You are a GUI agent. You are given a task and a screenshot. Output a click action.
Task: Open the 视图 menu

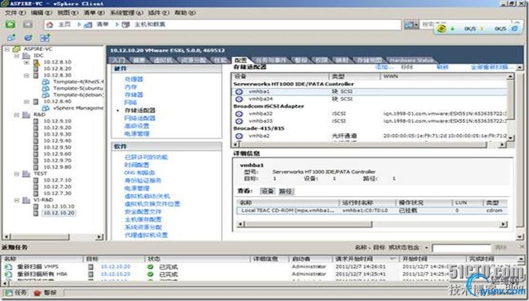point(68,13)
